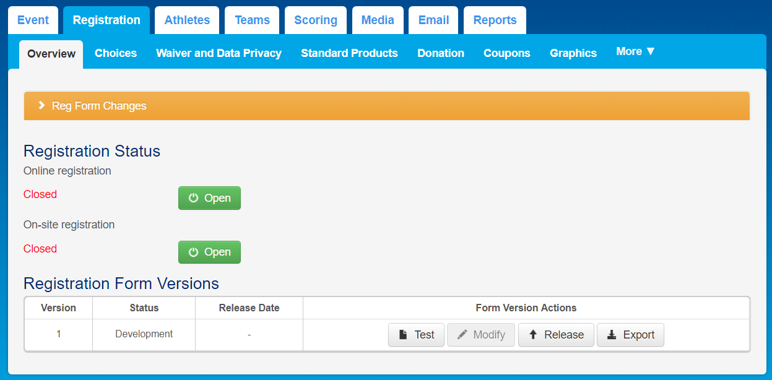Image resolution: width=772 pixels, height=380 pixels.
Task: Click the Online registration label
Action: pos(67,171)
